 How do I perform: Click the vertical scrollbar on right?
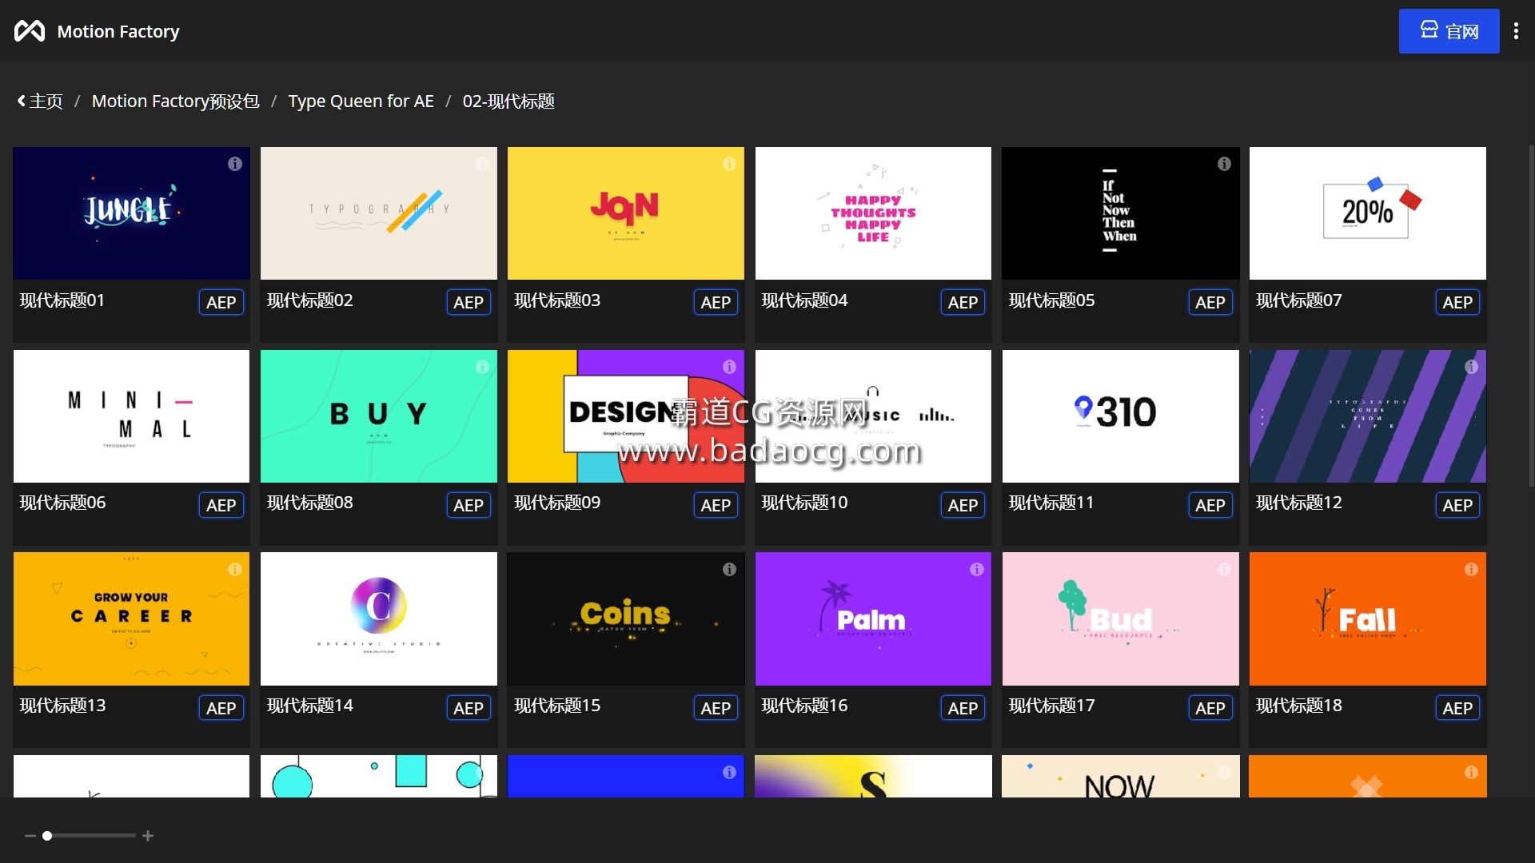point(1531,316)
